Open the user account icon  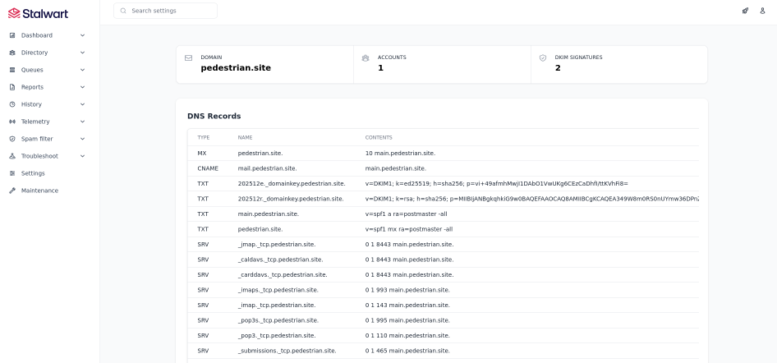[x=763, y=11]
